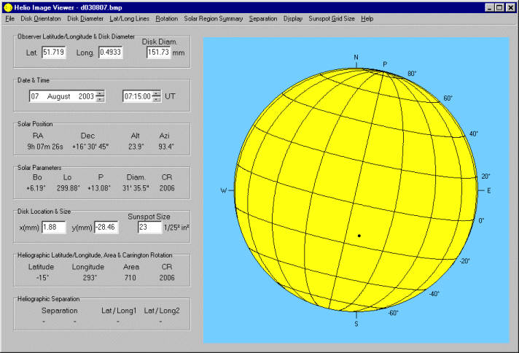Click the black sunspot on the solar disk
Screen dimensions: 519x353
point(359,236)
